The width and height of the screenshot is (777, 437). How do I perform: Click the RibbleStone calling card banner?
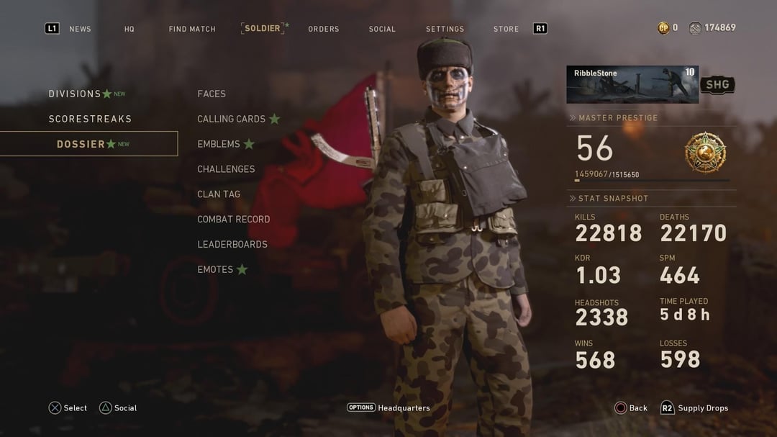tap(632, 84)
